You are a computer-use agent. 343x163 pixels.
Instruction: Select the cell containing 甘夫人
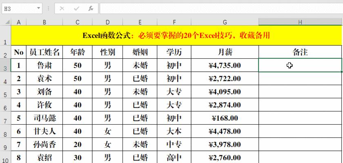tap(45, 131)
